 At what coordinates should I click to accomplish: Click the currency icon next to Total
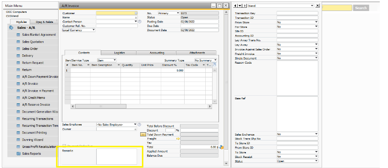tap(221, 147)
